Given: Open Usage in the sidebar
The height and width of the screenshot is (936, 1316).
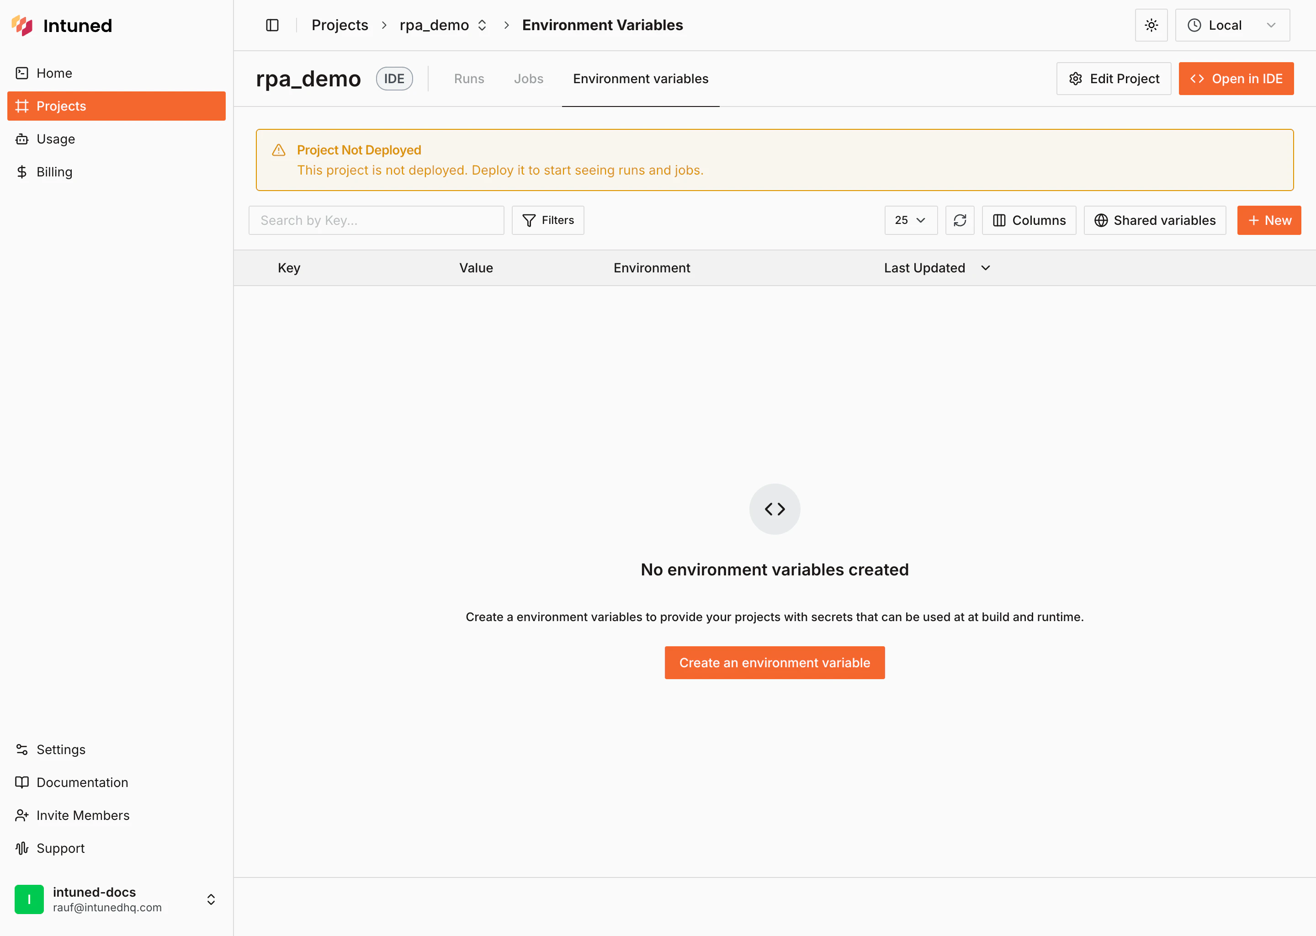Looking at the screenshot, I should click(x=117, y=139).
